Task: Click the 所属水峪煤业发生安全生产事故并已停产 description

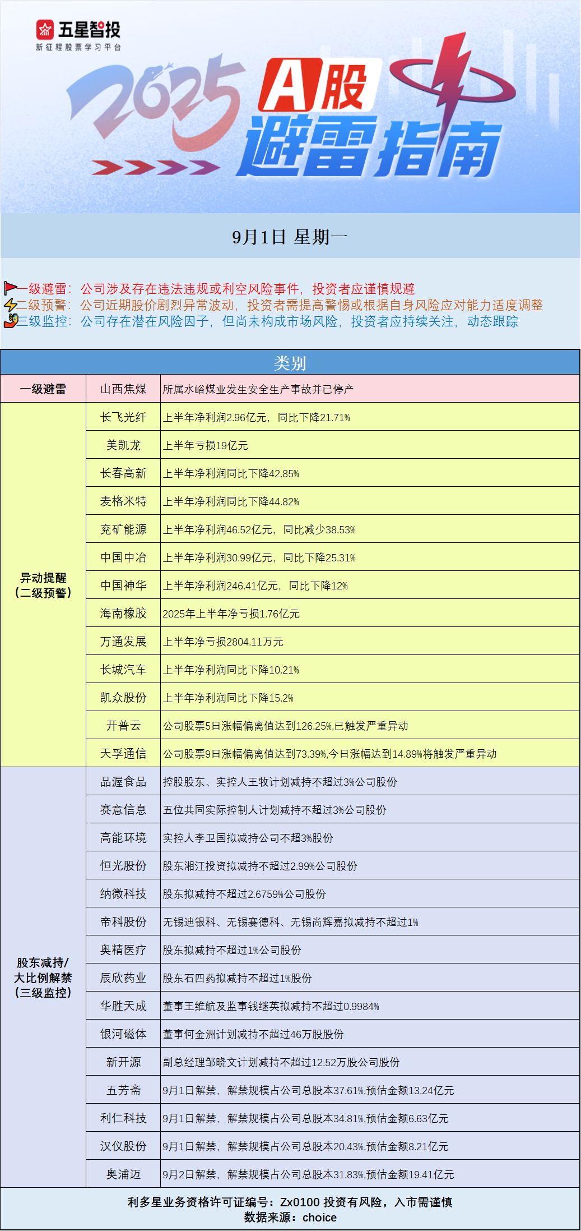Action: click(x=258, y=389)
